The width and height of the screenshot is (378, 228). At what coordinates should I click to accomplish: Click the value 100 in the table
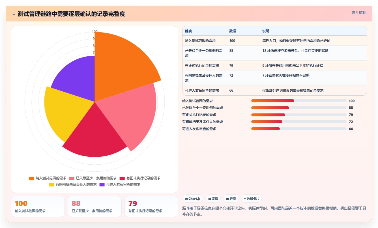232,41
